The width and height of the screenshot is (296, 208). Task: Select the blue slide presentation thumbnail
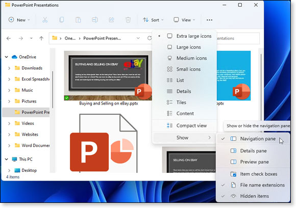[x=234, y=75]
